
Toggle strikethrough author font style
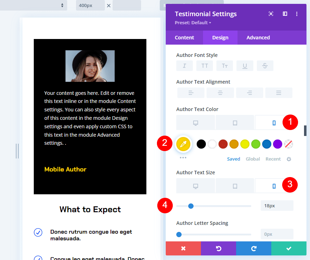265,66
